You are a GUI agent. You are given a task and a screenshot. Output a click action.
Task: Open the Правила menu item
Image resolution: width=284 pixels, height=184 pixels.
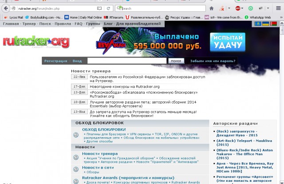(x=63, y=23)
